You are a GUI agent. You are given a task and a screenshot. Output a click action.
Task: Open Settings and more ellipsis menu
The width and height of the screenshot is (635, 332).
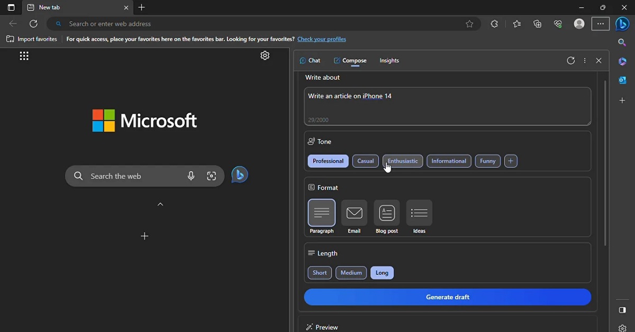coord(601,24)
